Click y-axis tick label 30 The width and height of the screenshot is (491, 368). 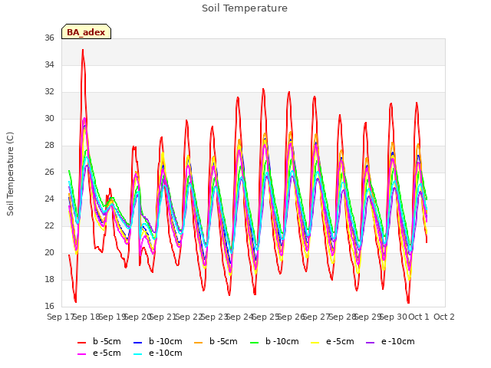click(x=49, y=119)
